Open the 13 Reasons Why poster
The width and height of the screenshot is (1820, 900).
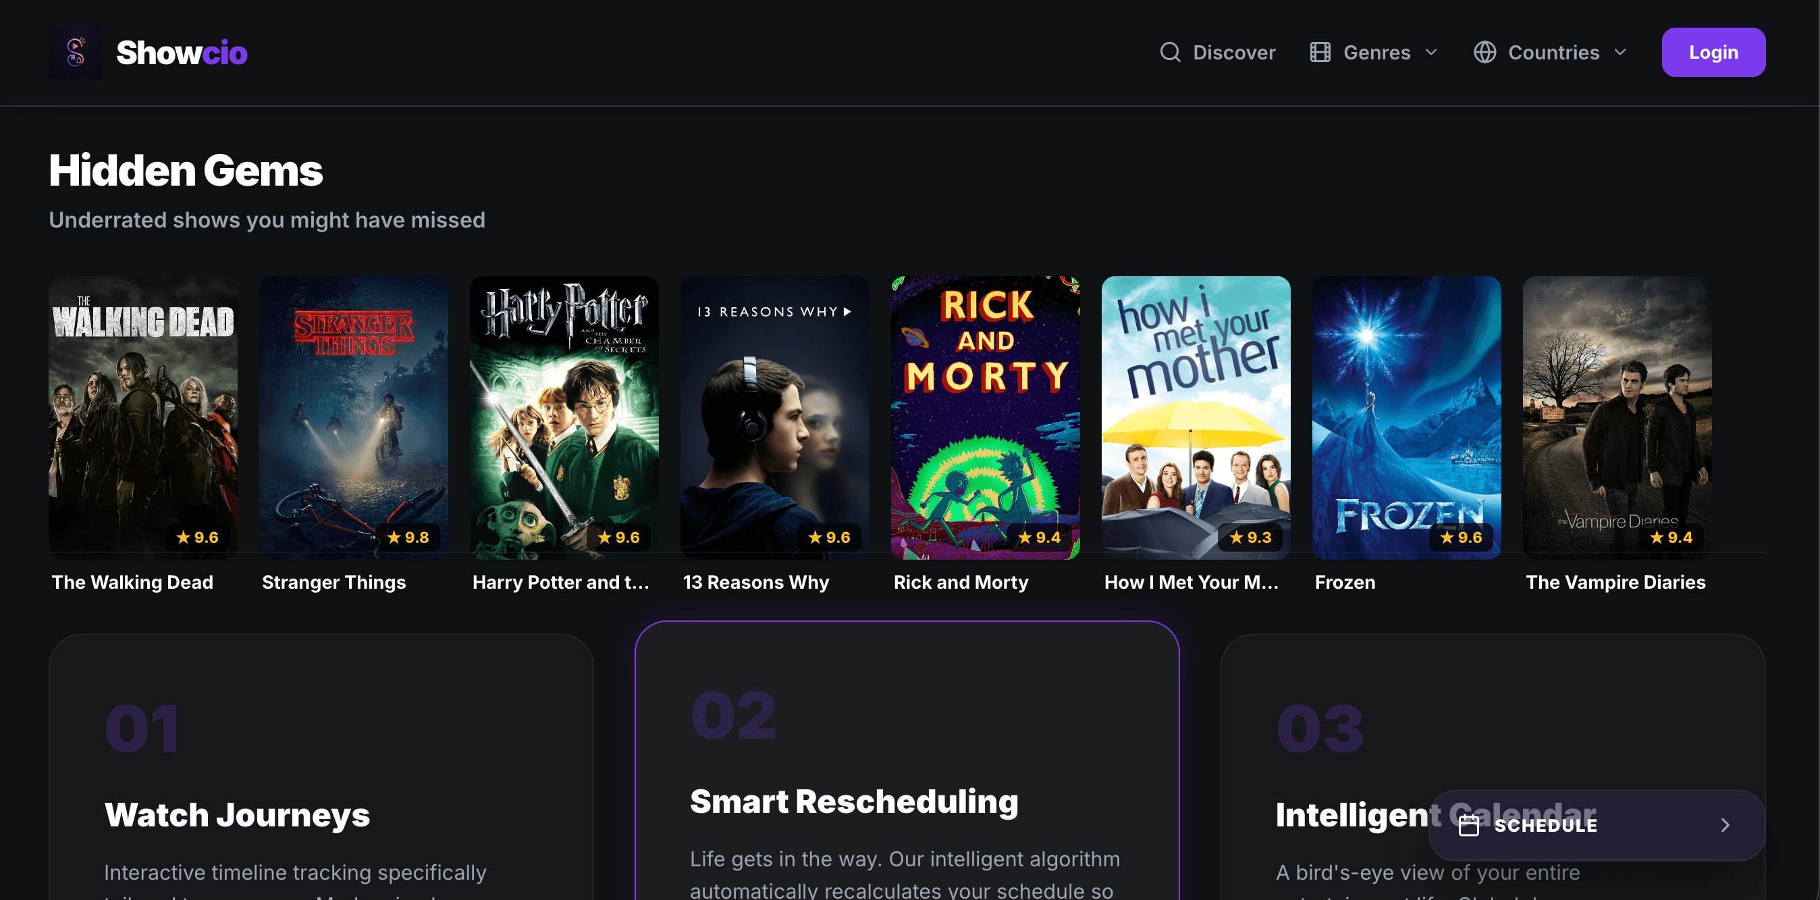point(774,417)
